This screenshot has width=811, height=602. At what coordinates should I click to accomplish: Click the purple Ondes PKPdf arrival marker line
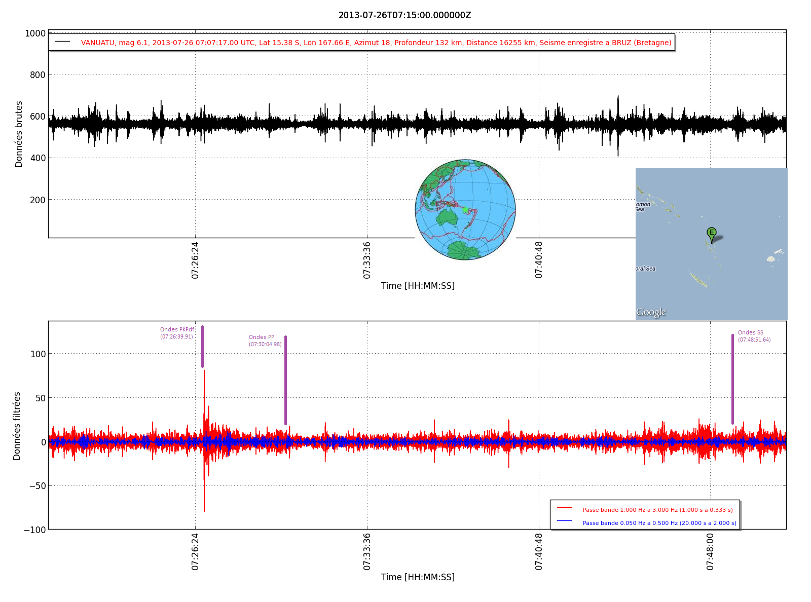point(202,347)
